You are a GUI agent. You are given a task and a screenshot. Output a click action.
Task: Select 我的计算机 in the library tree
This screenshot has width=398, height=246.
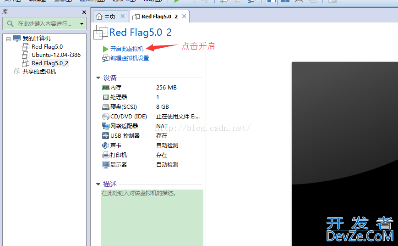tap(37, 39)
